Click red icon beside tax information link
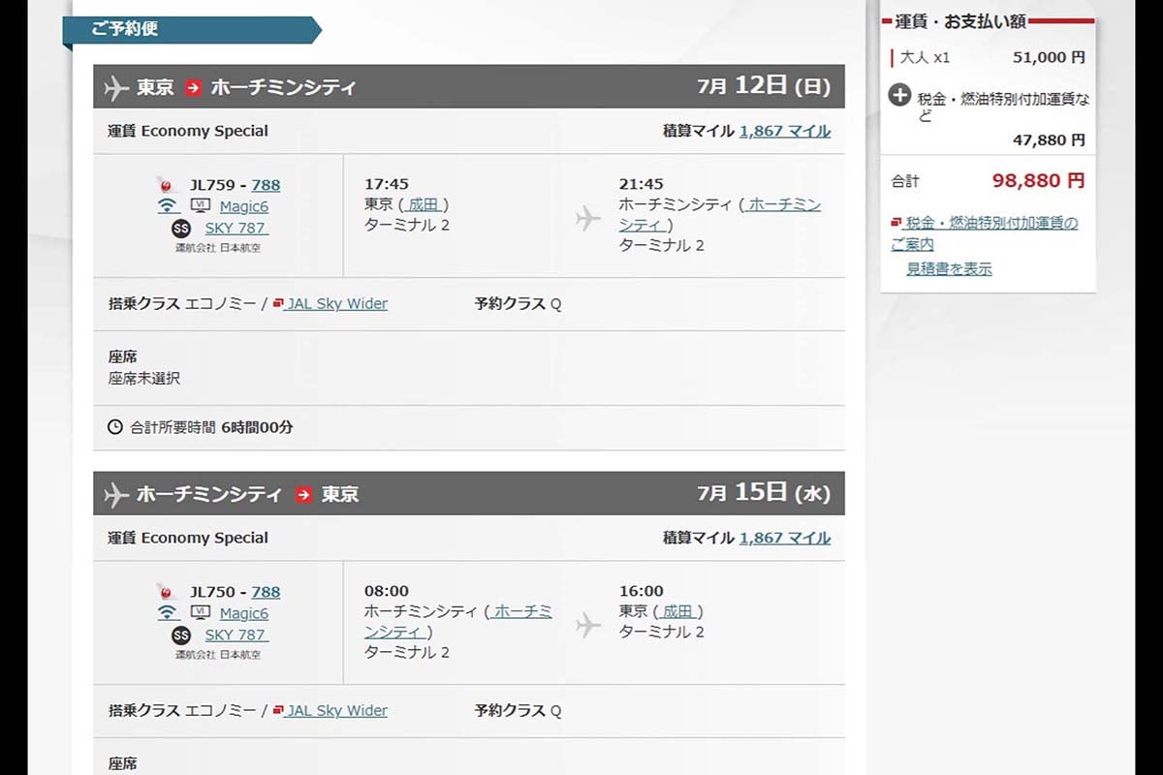The width and height of the screenshot is (1163, 775). click(896, 223)
